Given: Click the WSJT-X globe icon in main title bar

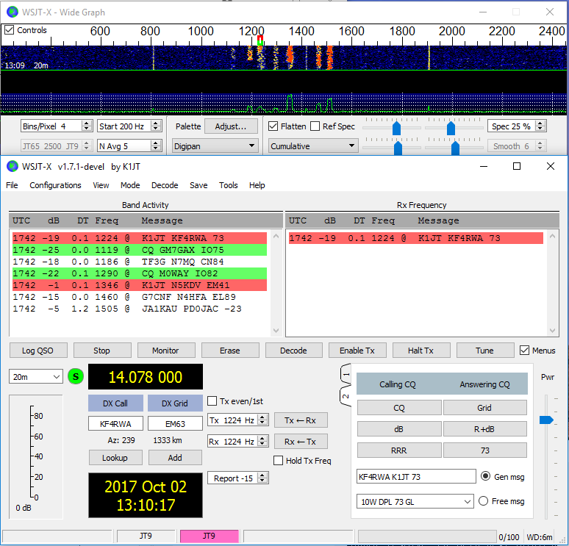Looking at the screenshot, I should coord(12,166).
